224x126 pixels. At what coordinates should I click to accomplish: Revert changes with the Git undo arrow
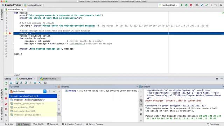(216, 5)
